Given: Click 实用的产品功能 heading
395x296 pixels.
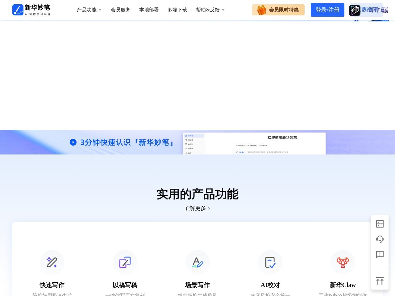Looking at the screenshot, I should pos(197,194).
